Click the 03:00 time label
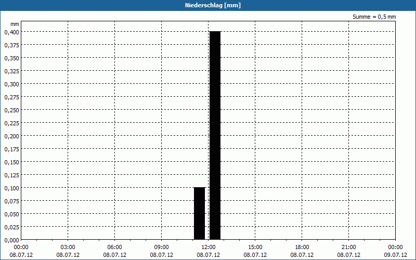The width and height of the screenshot is (416, 260). click(x=68, y=248)
